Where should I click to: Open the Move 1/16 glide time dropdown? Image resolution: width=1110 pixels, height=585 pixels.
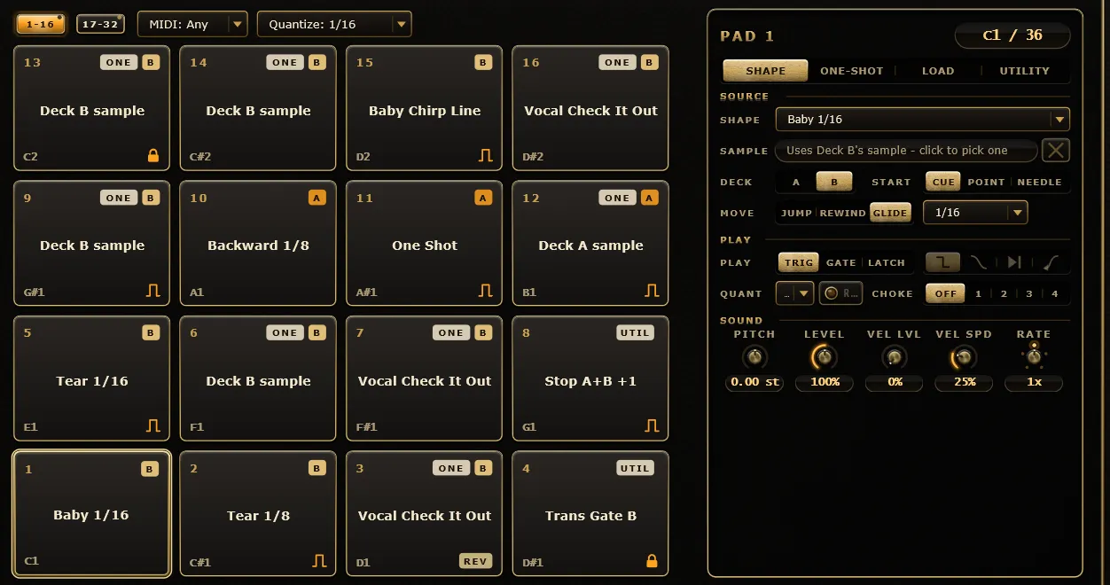click(x=975, y=213)
